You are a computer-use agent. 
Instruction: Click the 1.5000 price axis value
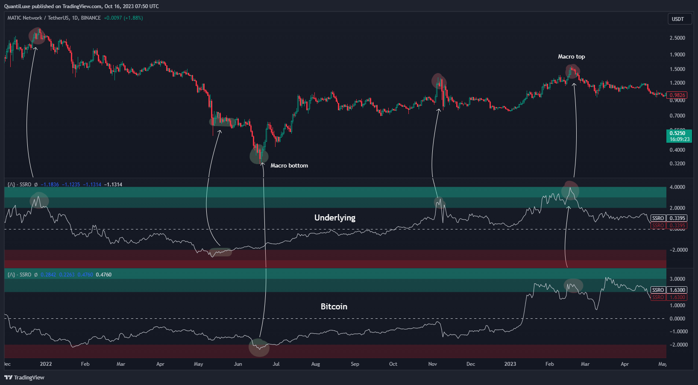pos(677,69)
